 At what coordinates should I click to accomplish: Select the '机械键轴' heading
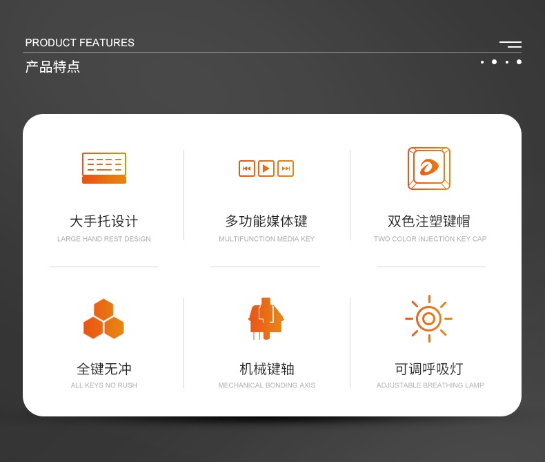point(266,369)
